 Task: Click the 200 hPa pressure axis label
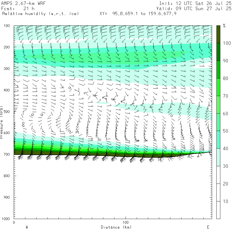[x=7, y=47]
